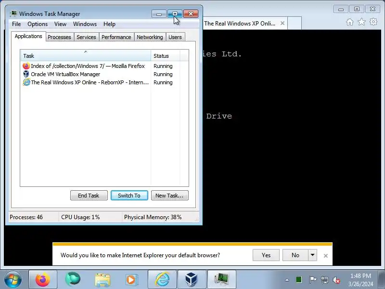Image resolution: width=385 pixels, height=289 pixels.
Task: Click the Internet Explorer icon in the task list
Action: [x=26, y=82]
